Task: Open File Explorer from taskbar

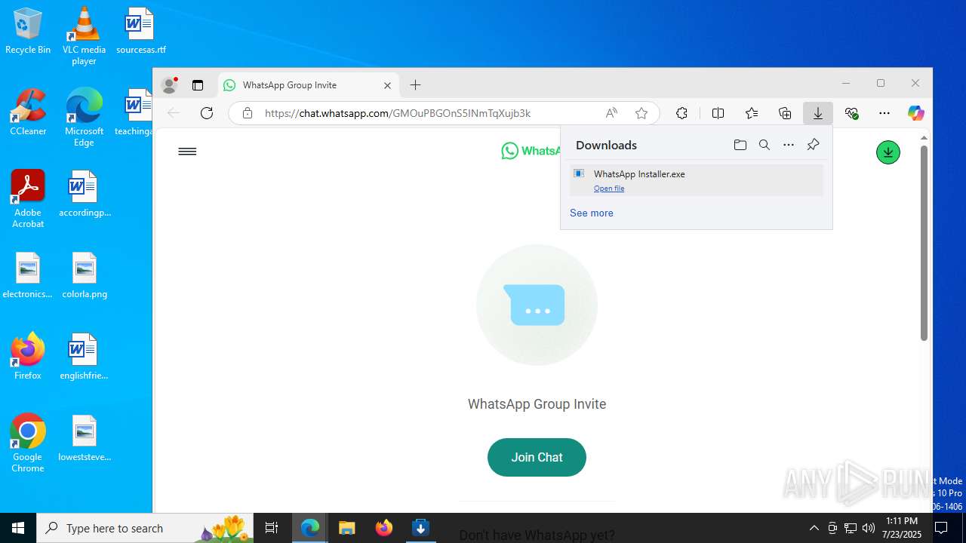Action: click(x=346, y=528)
